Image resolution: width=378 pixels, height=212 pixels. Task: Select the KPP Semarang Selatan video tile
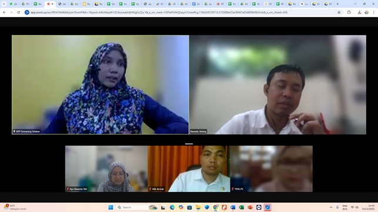tap(101, 85)
